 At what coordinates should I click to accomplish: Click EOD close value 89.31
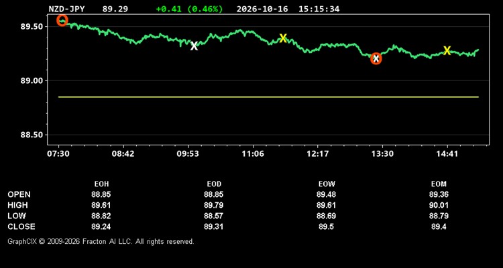click(x=214, y=226)
